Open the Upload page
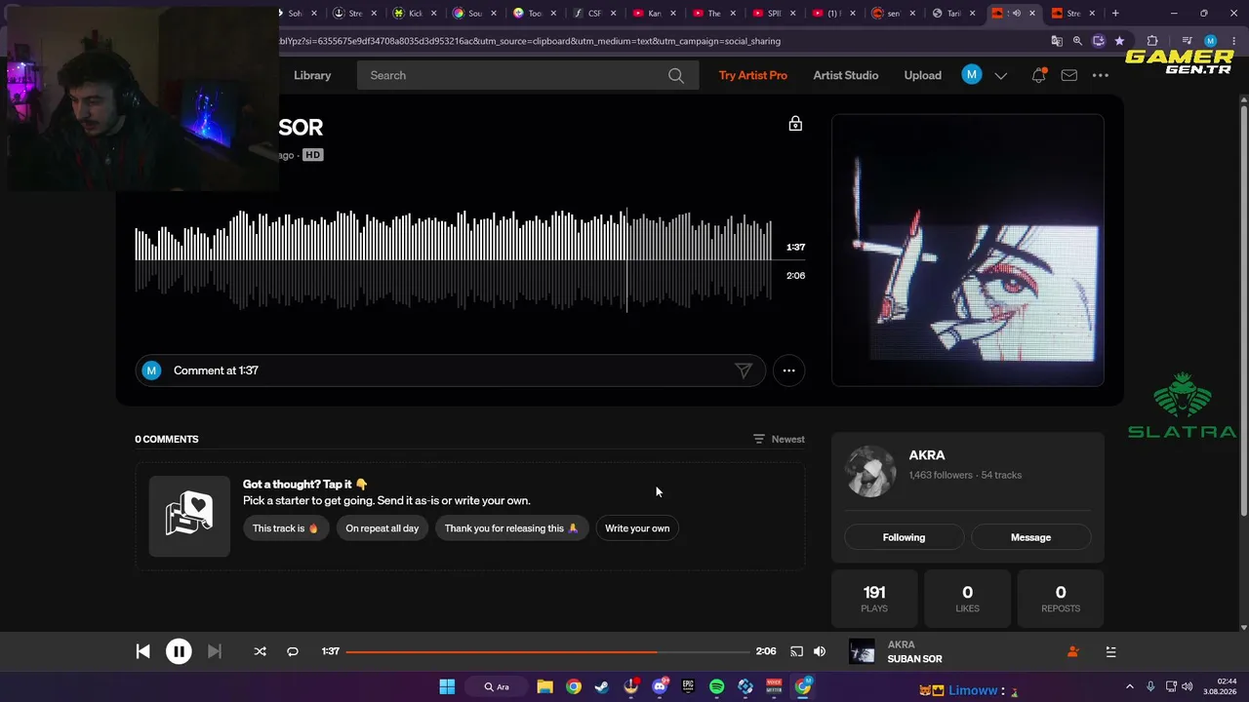 pos(923,75)
